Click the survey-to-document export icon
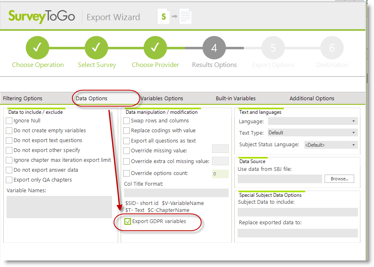The height and width of the screenshot is (267, 374). (x=175, y=16)
